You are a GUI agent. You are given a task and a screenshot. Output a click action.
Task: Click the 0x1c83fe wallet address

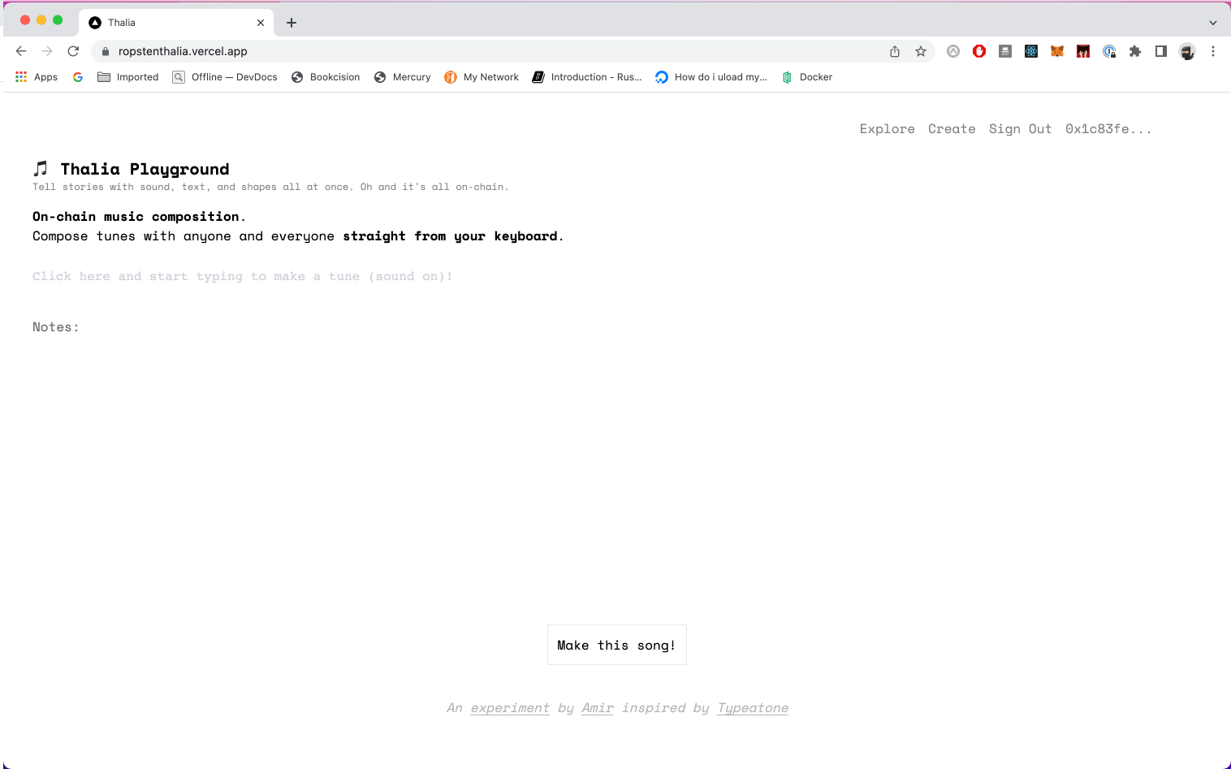1108,129
